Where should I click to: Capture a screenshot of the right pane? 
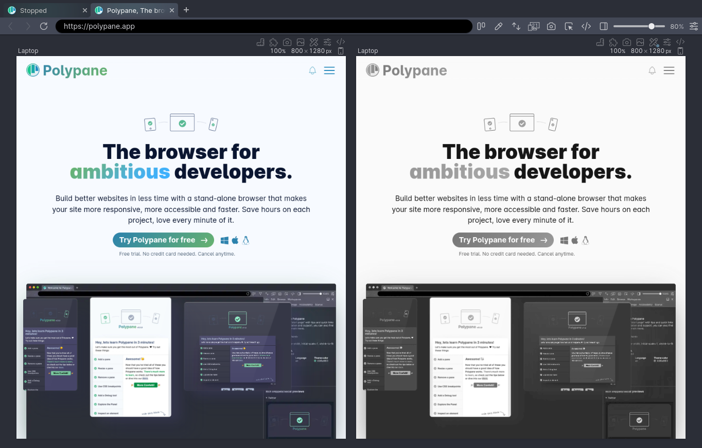click(627, 42)
